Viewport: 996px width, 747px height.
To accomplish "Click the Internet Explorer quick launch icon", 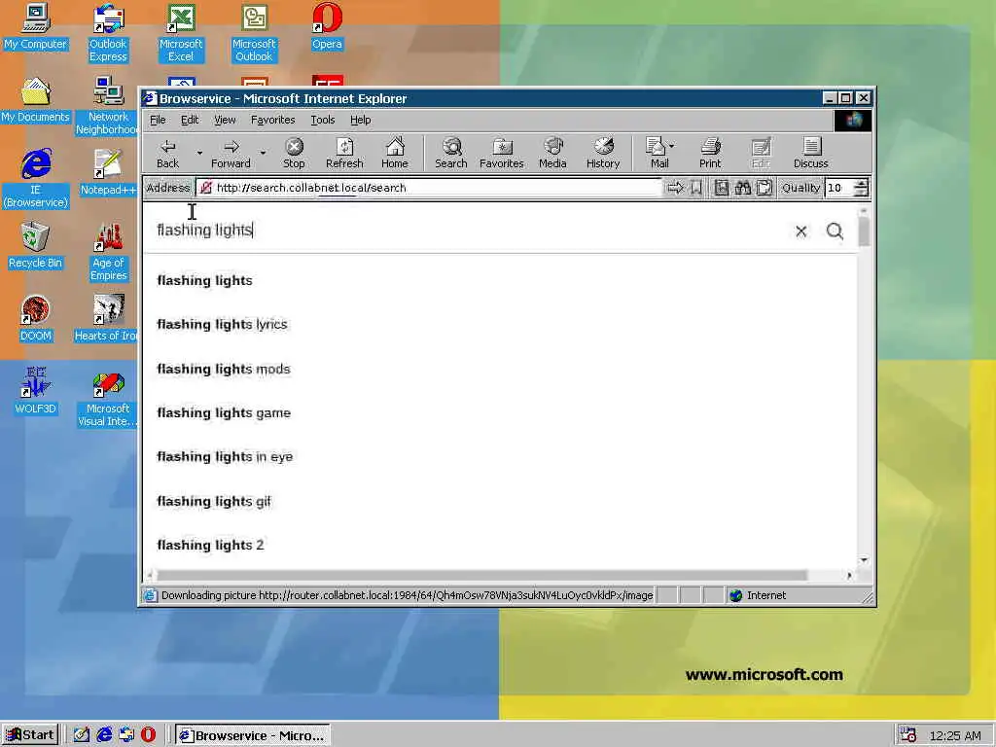I will [x=104, y=735].
